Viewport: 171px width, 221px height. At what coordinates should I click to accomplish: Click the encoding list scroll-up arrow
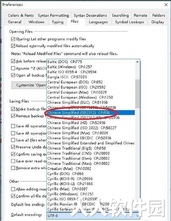(138, 62)
